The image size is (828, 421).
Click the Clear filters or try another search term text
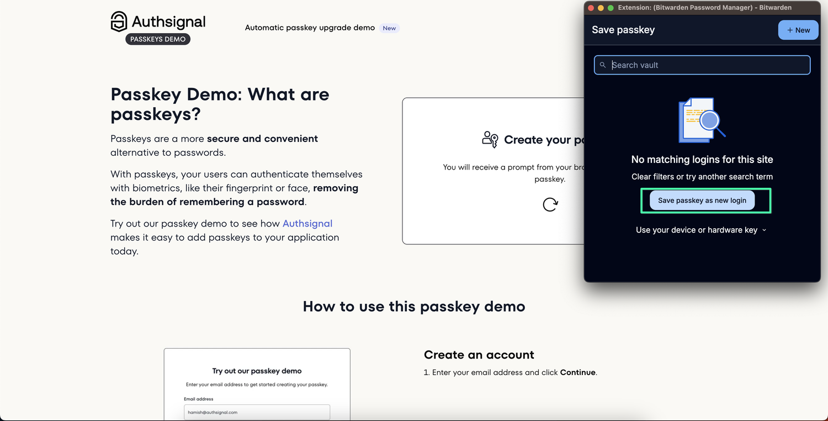pyautogui.click(x=702, y=177)
